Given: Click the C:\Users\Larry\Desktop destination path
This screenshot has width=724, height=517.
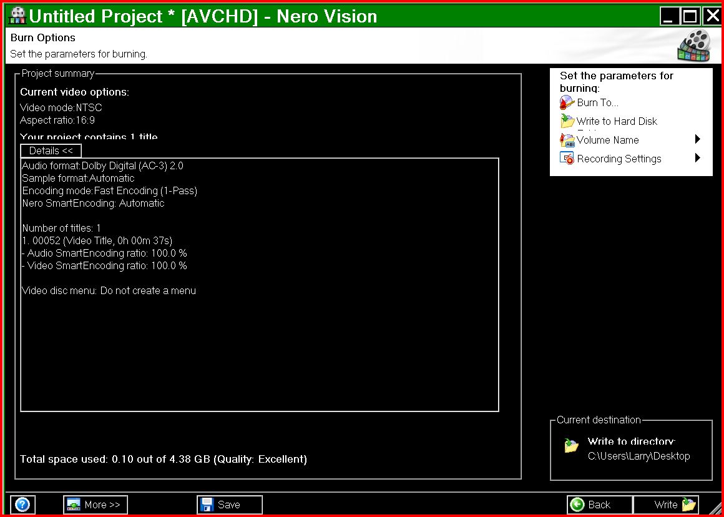Looking at the screenshot, I should pos(638,456).
